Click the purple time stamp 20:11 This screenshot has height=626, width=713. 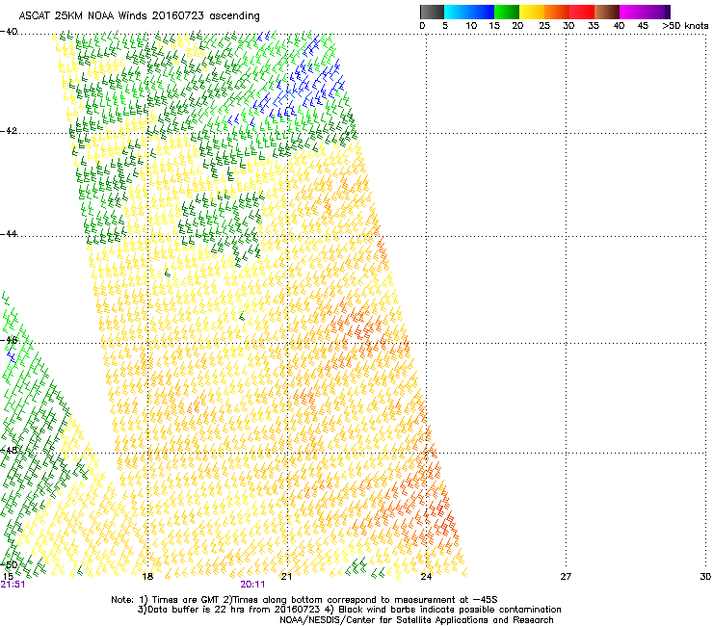tap(252, 585)
